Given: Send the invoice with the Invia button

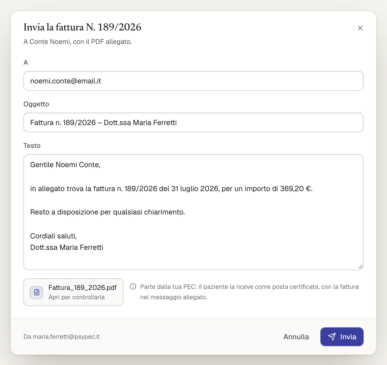Looking at the screenshot, I should pyautogui.click(x=342, y=337).
